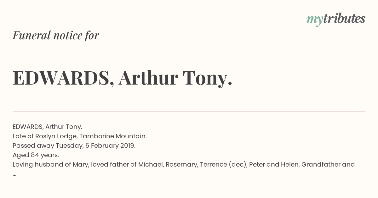The image size is (378, 198).
Task: Click 'Terrence (dec)' in the notice text
Action: [x=223, y=164]
